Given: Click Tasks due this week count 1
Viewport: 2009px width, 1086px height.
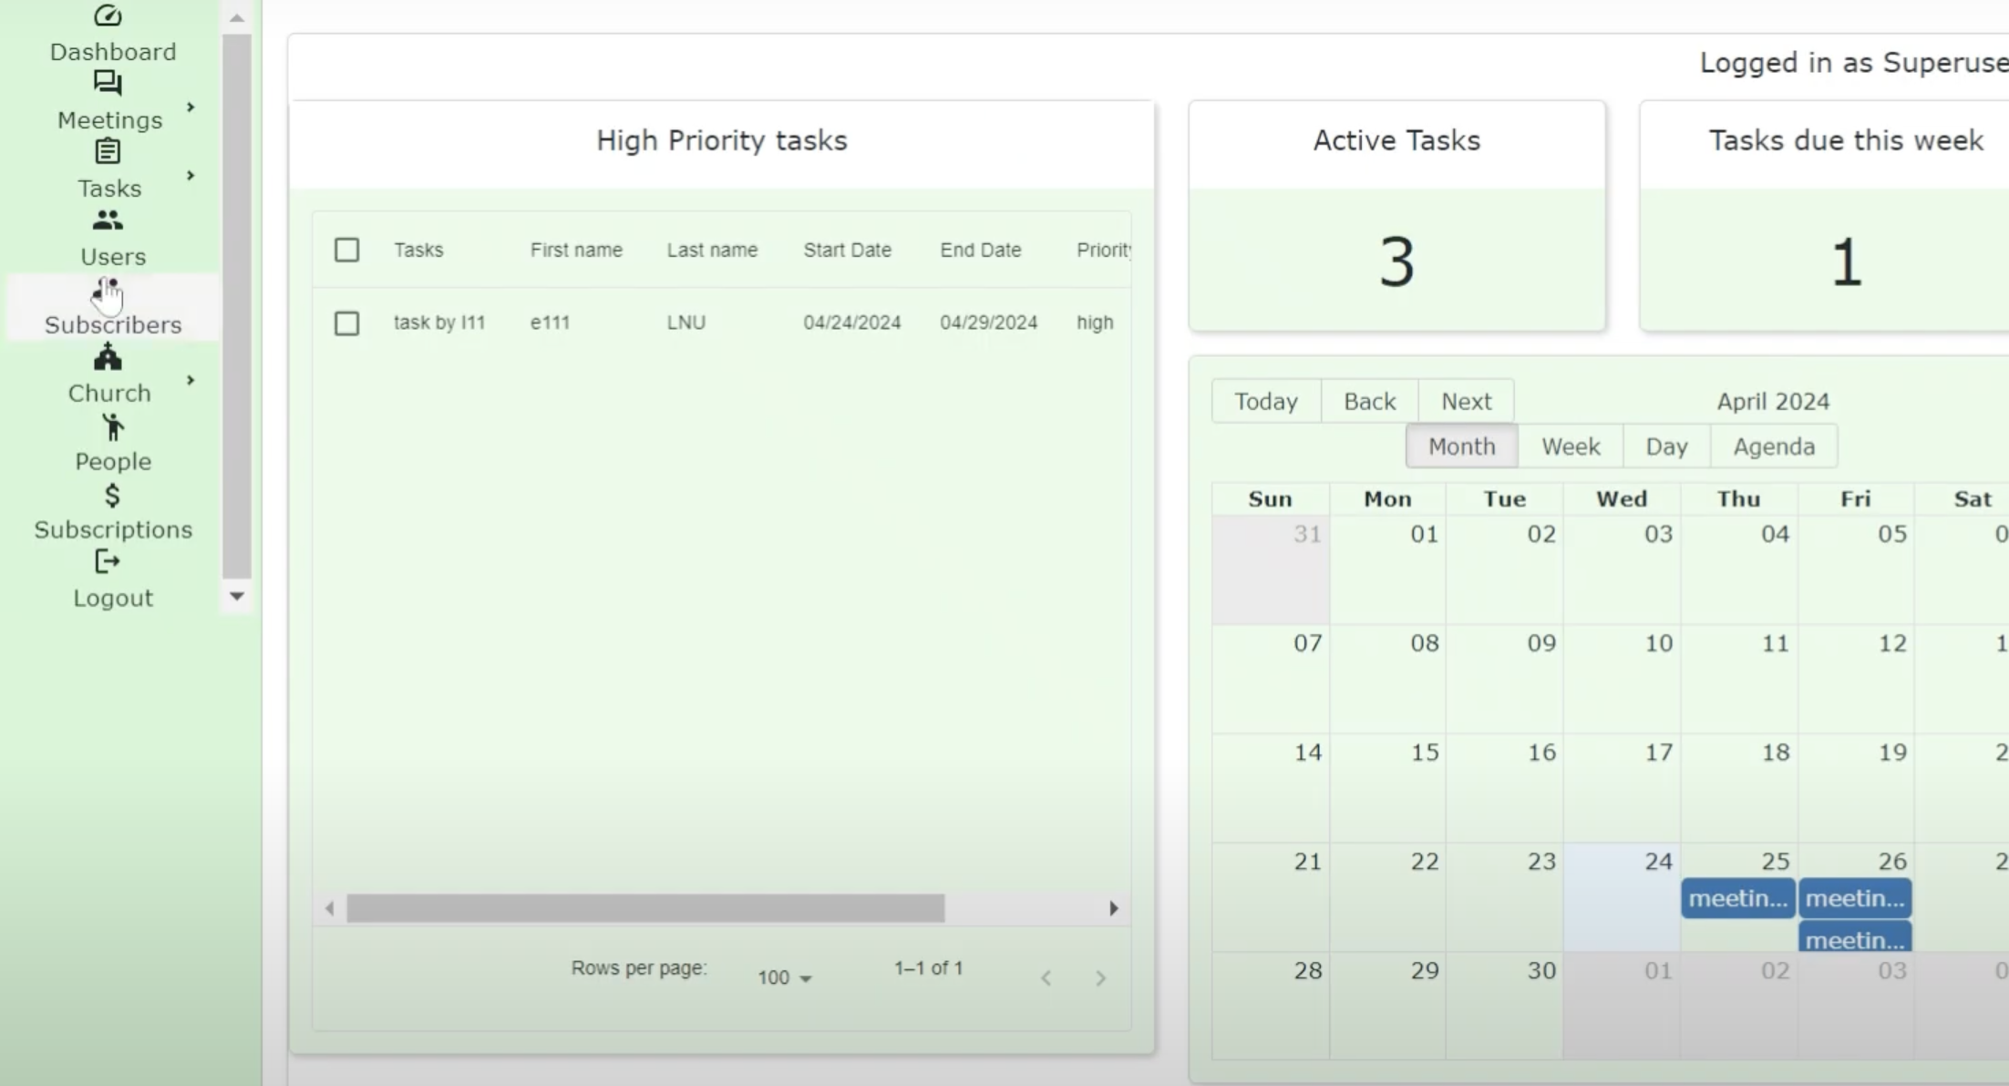Looking at the screenshot, I should point(1846,262).
